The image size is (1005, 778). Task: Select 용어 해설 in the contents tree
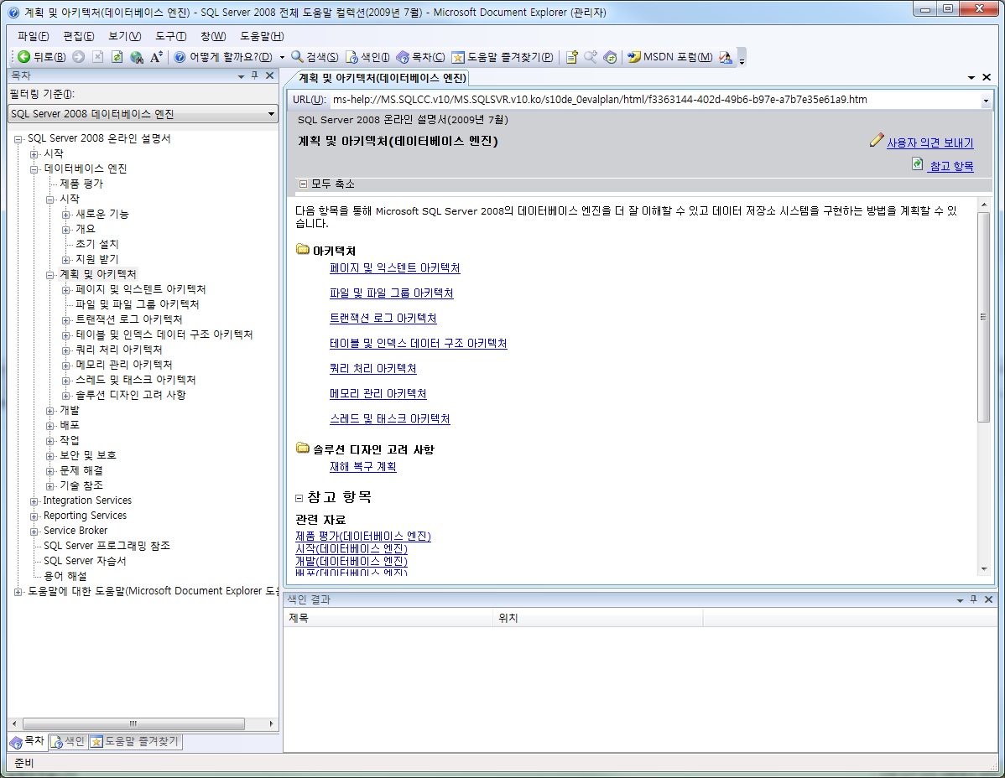pyautogui.click(x=65, y=576)
